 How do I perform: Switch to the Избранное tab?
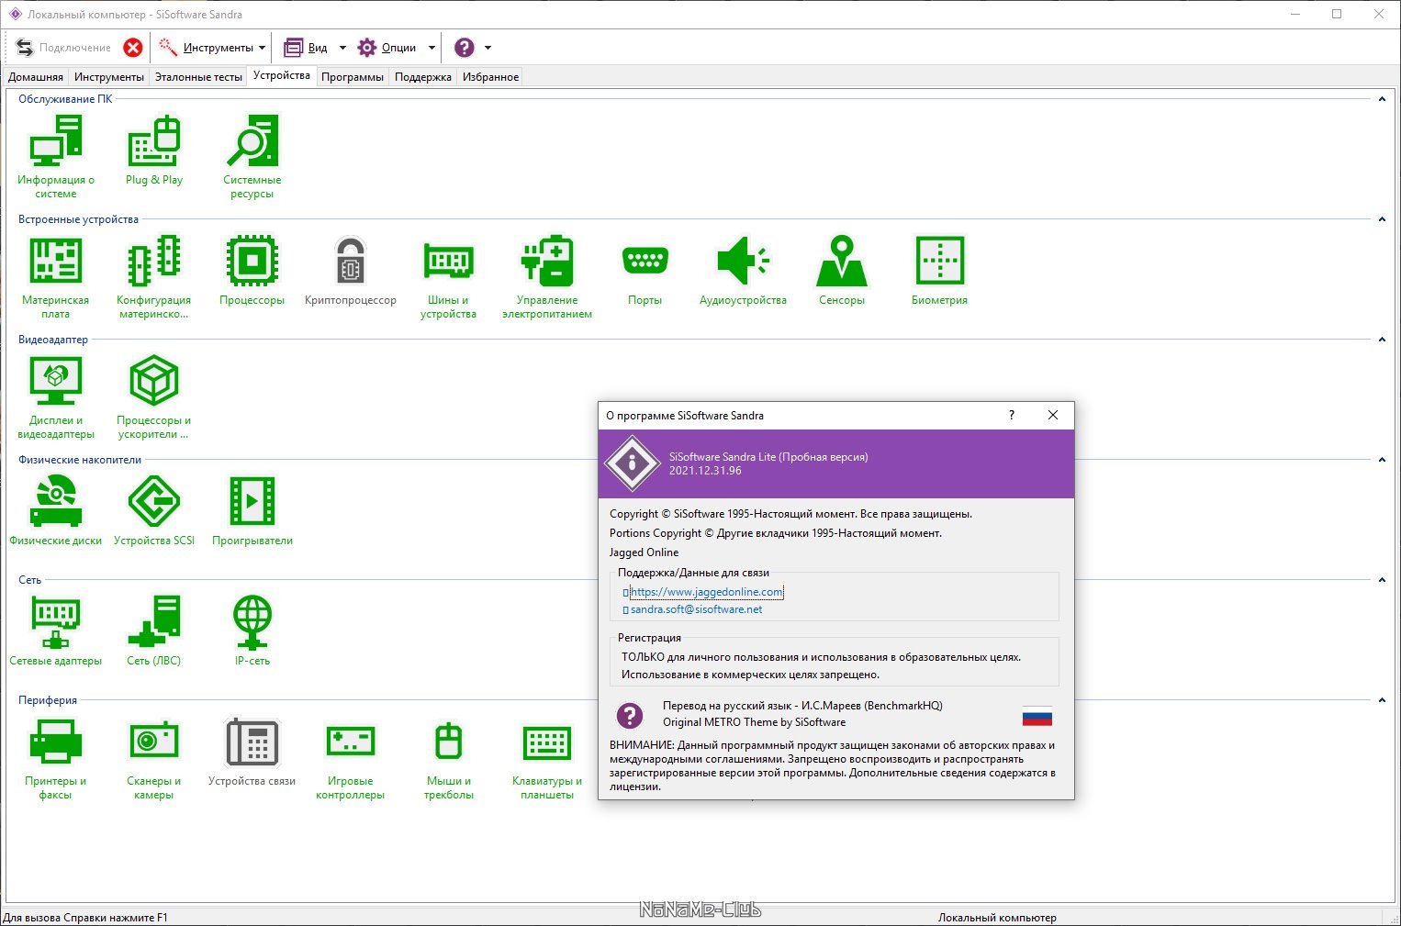490,77
